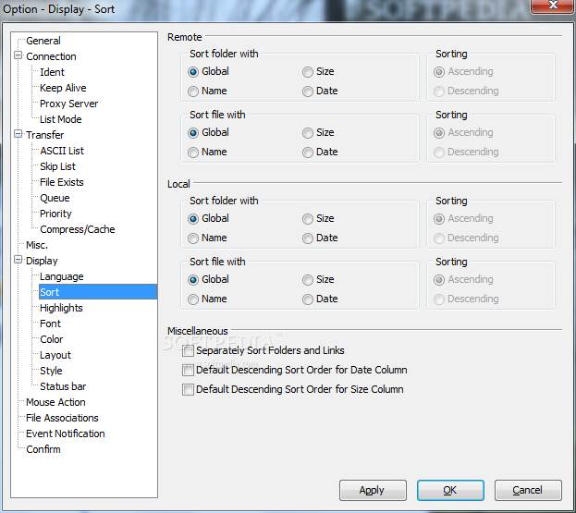Open Misc. options page

pos(37,245)
